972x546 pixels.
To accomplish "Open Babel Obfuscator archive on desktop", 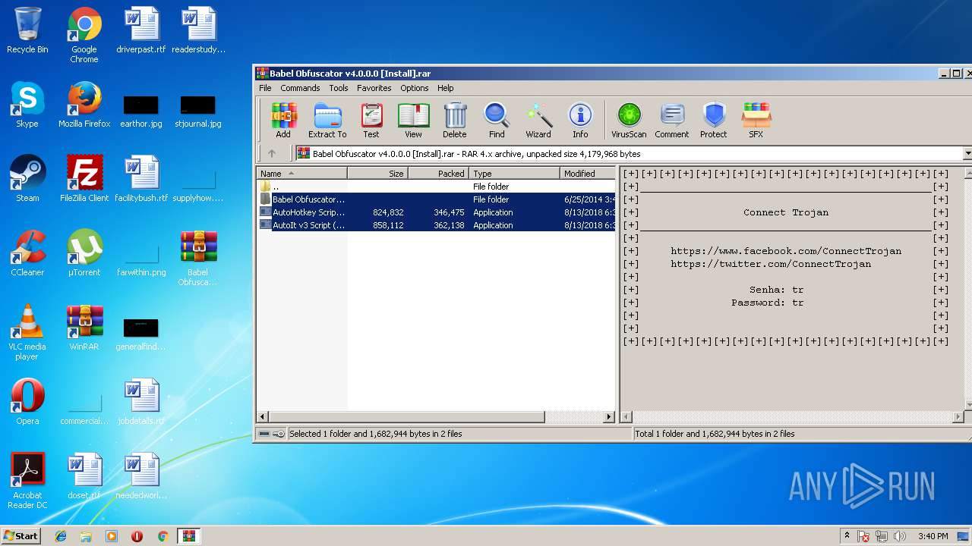I will coord(198,259).
